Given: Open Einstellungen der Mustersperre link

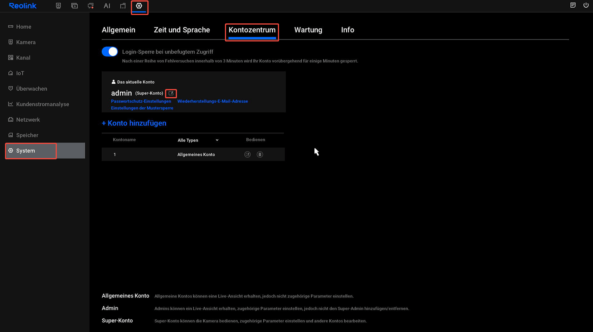Looking at the screenshot, I should [142, 108].
